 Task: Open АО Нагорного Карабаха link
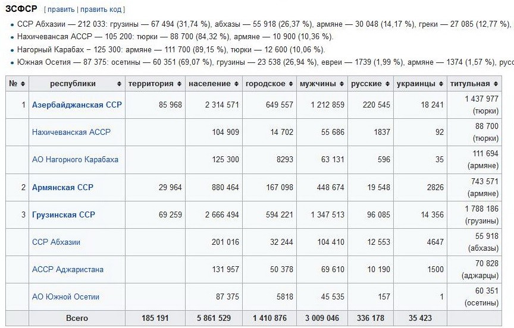point(75,159)
